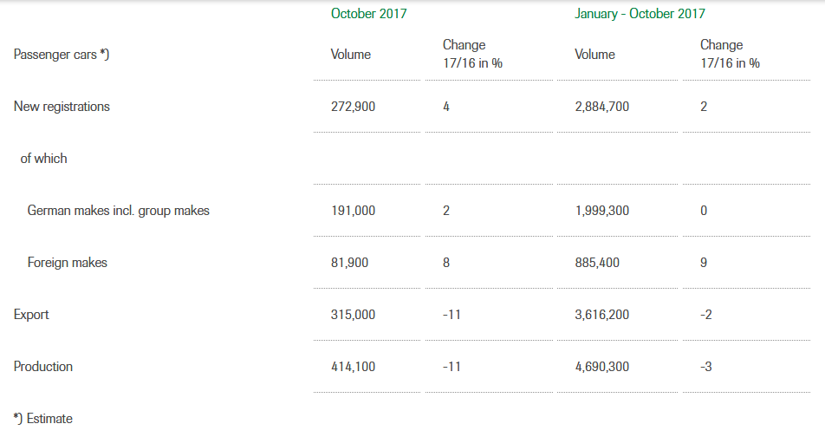This screenshot has width=825, height=437.
Task: Select the 'of which' sub-heading
Action: coord(43,159)
